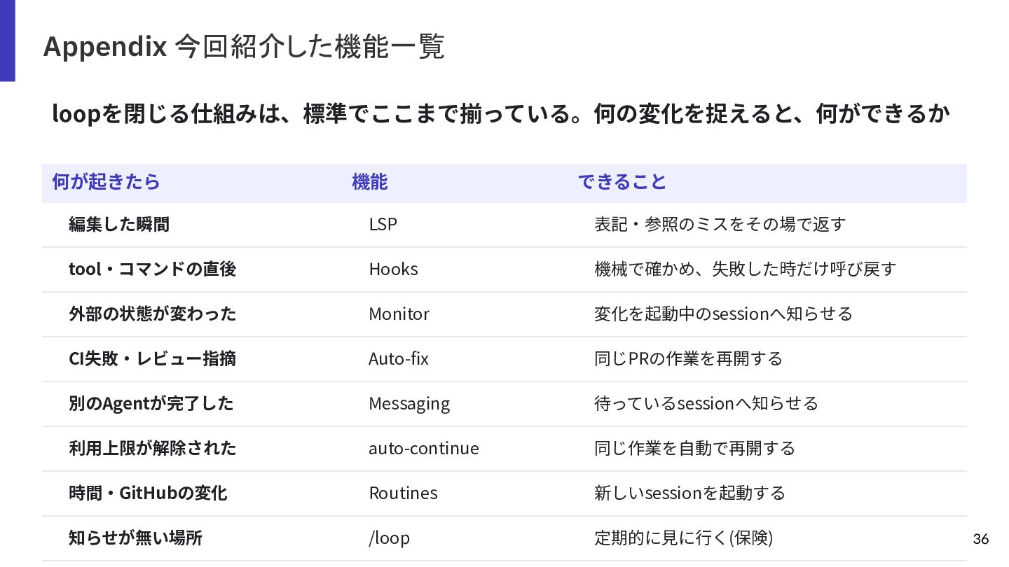Select the '何が起きたら' column header

106,182
